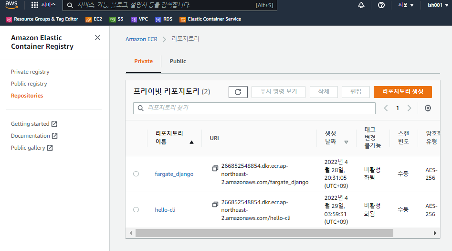Image resolution: width=452 pixels, height=251 pixels.
Task: Open Public registry in sidebar
Action: [29, 84]
